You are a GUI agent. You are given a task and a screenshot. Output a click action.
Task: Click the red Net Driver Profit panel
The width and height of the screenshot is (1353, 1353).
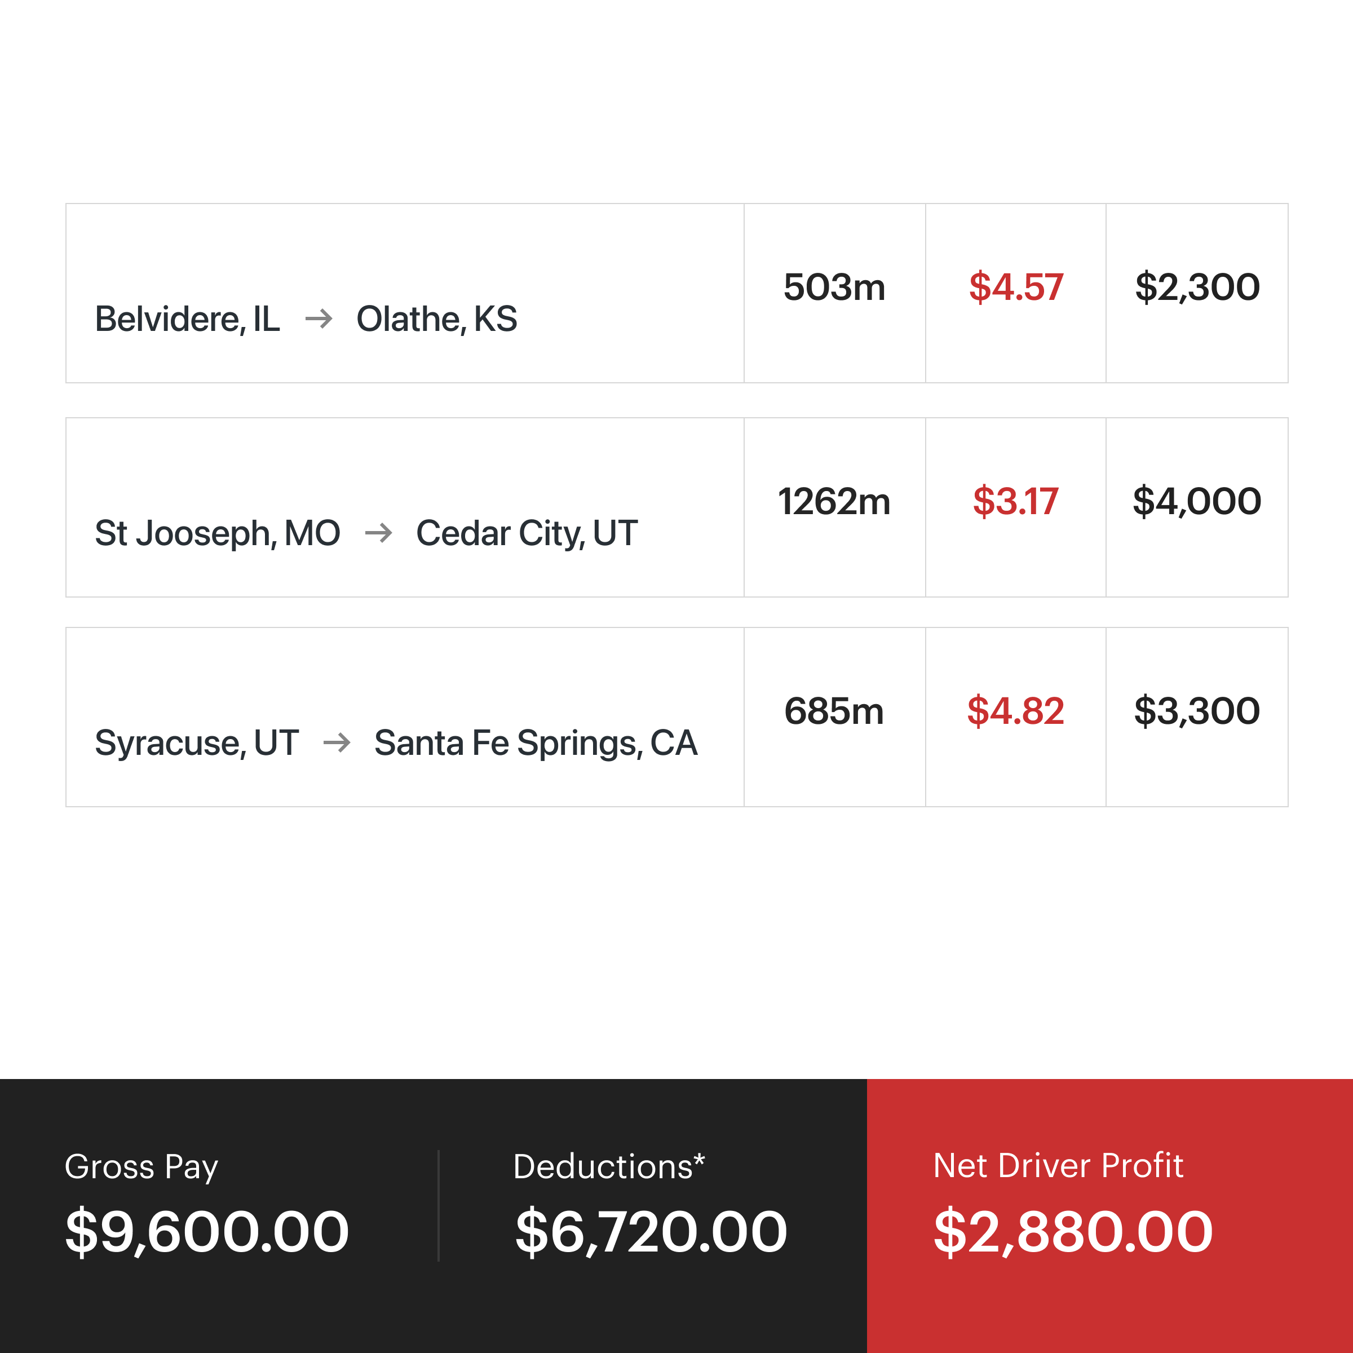(x=1109, y=1215)
